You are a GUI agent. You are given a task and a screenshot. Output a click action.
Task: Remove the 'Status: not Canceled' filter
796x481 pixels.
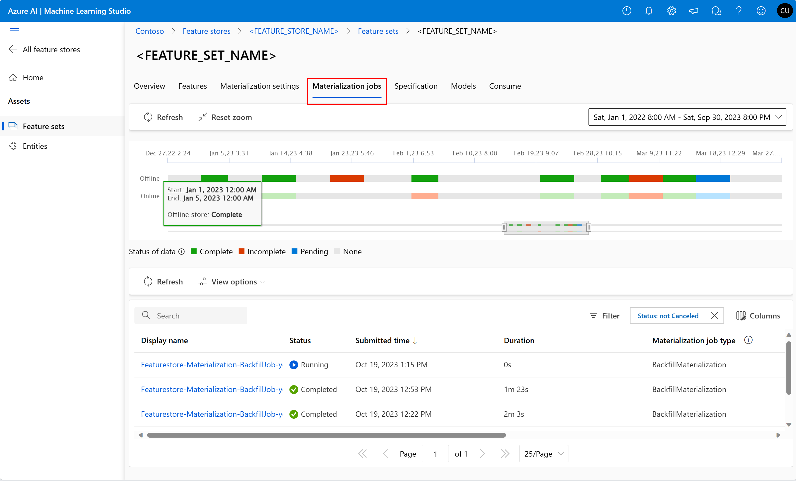coord(714,315)
